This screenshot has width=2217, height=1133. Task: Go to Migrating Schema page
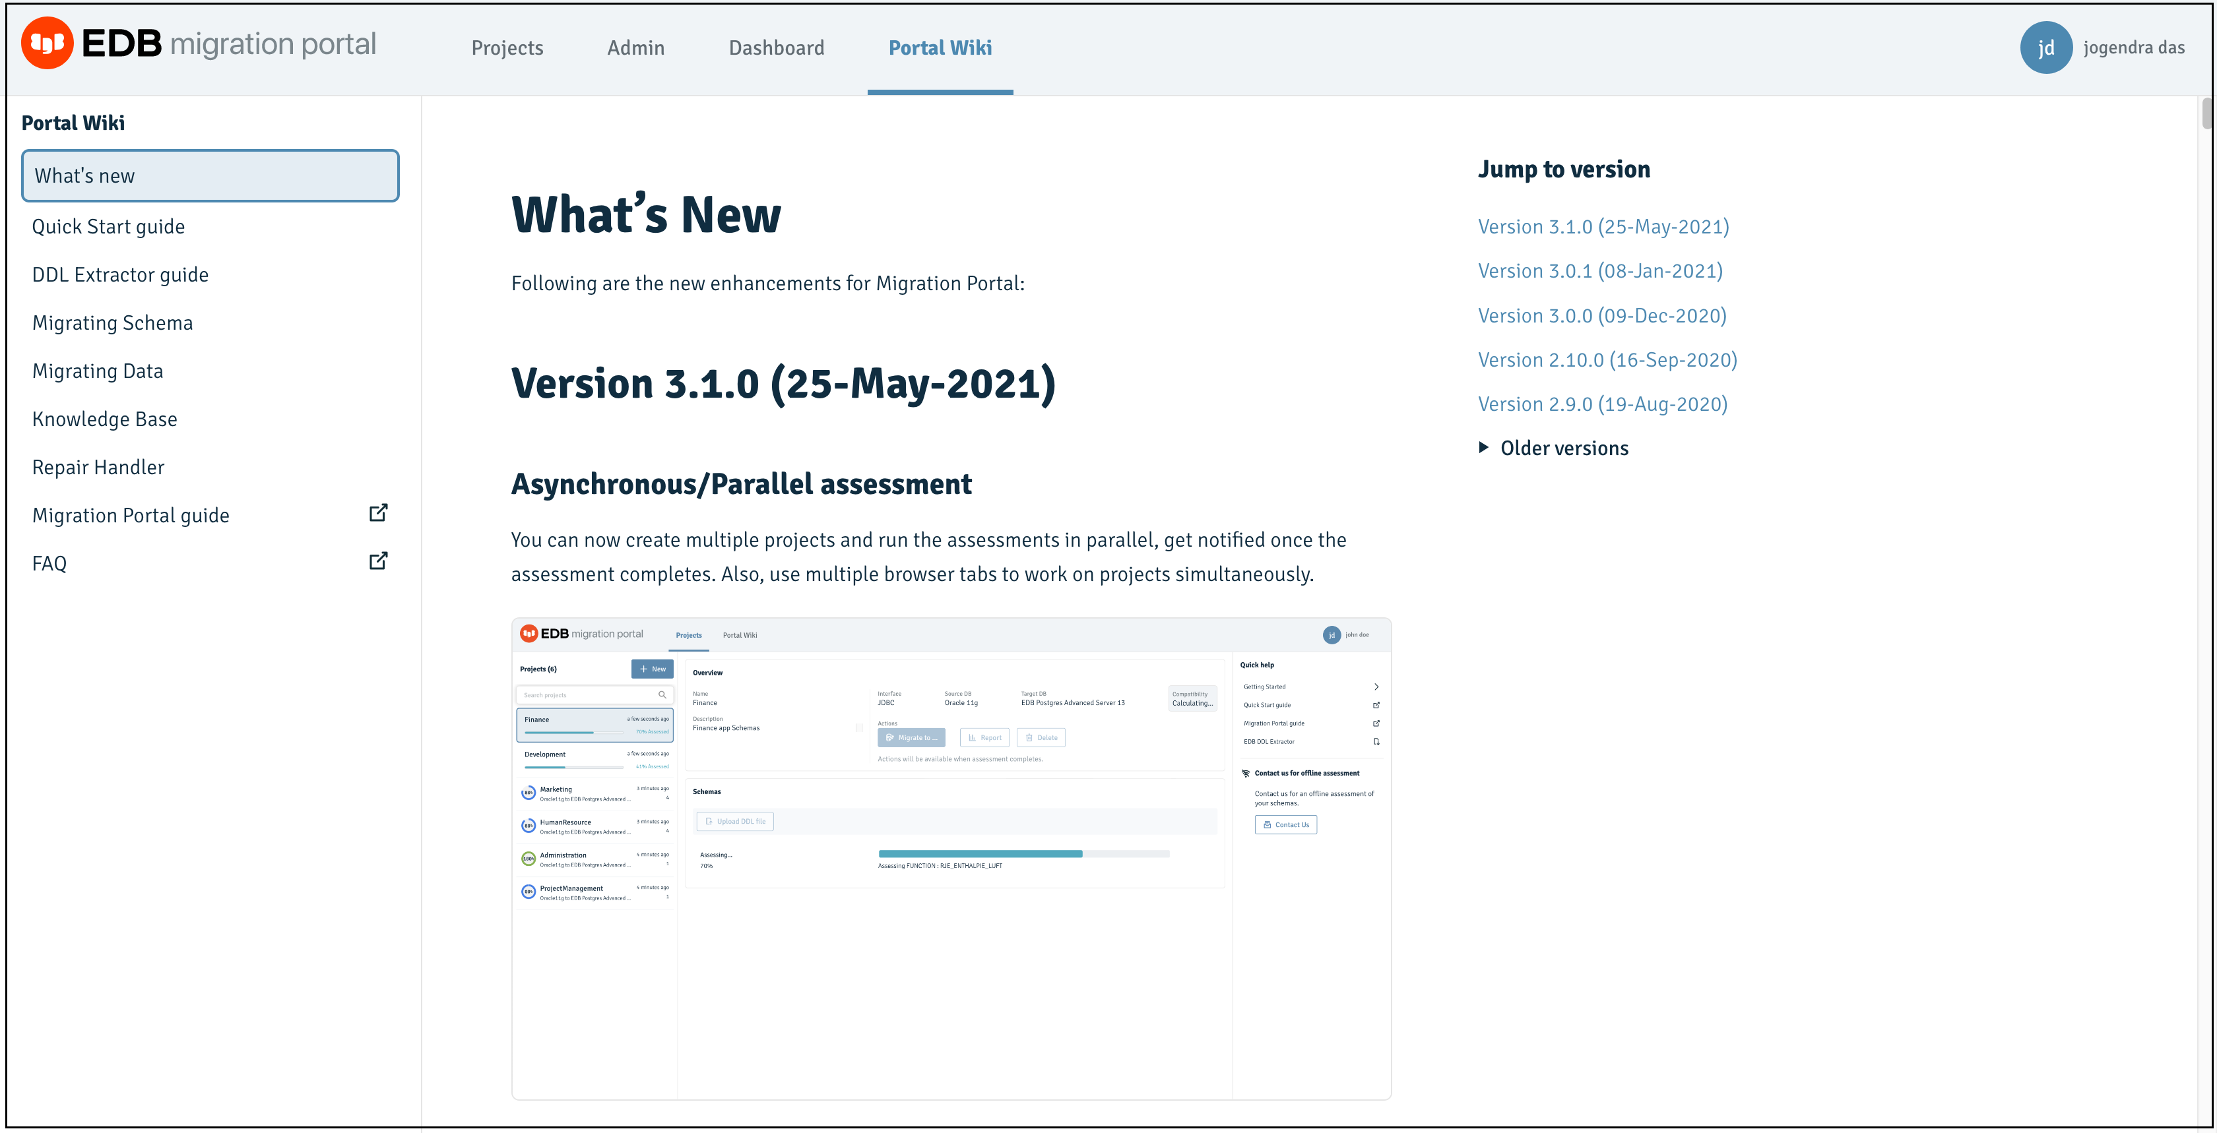click(x=113, y=322)
